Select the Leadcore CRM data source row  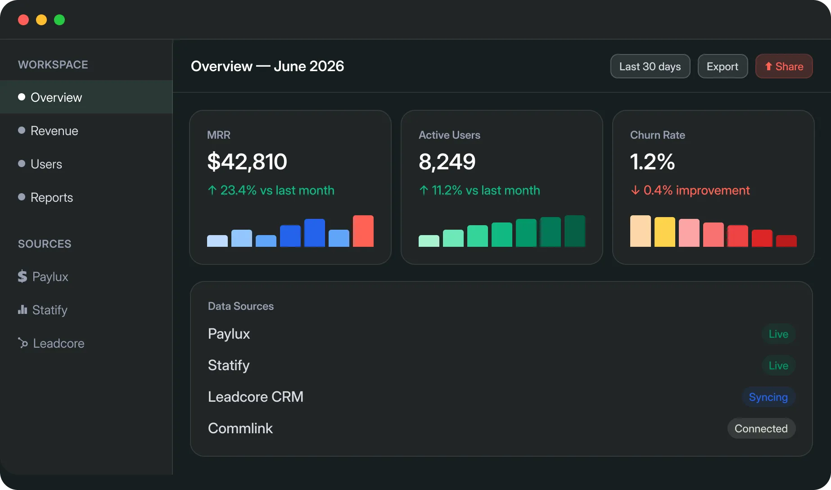point(501,397)
